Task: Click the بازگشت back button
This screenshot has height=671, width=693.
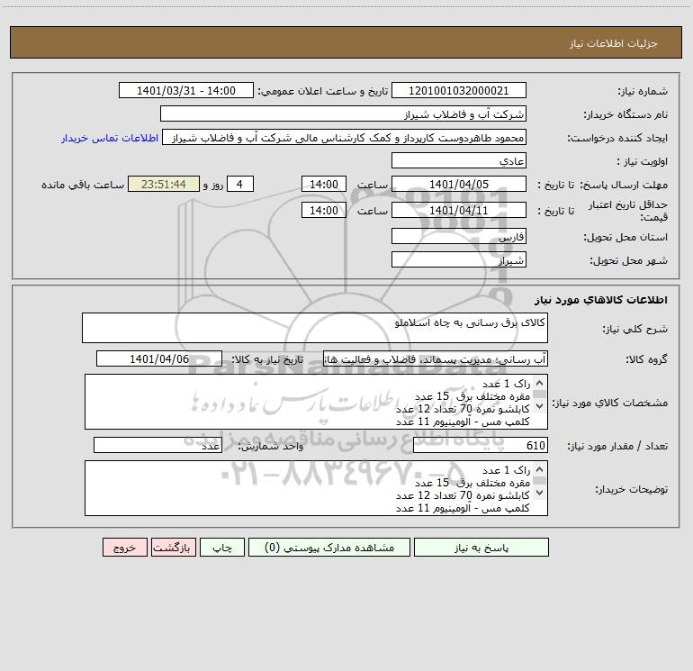Action: (x=173, y=547)
